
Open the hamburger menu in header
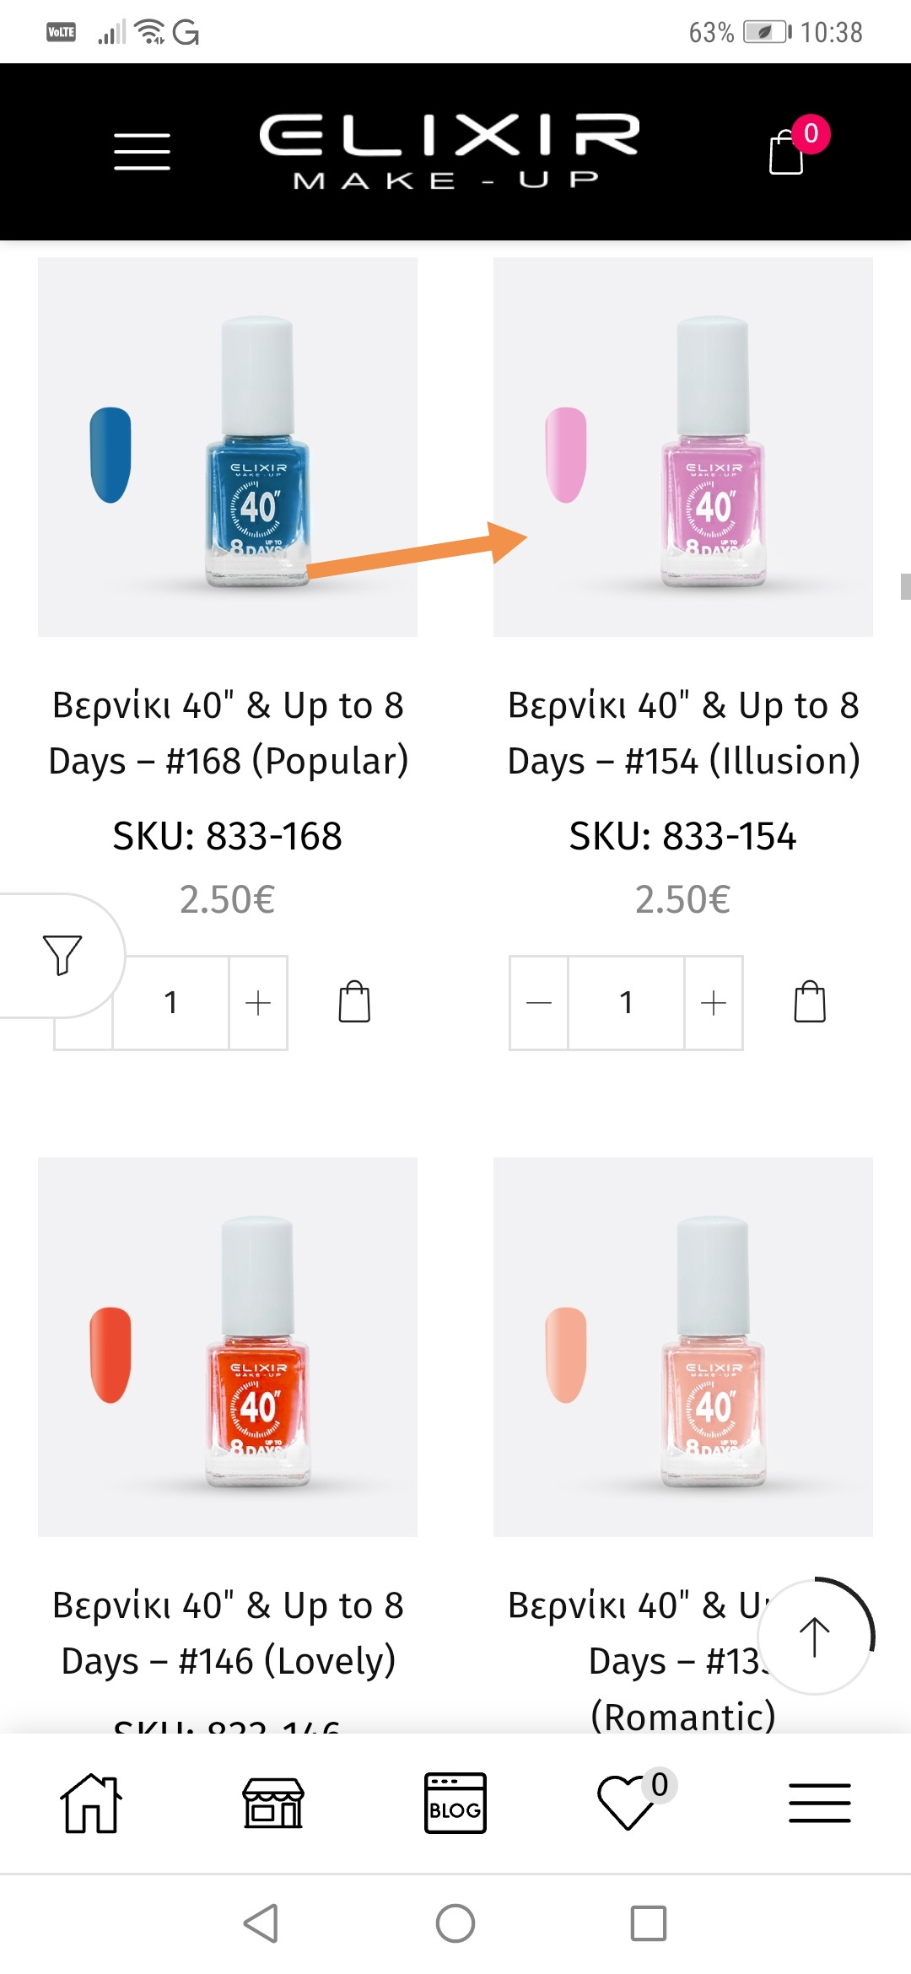pyautogui.click(x=142, y=152)
